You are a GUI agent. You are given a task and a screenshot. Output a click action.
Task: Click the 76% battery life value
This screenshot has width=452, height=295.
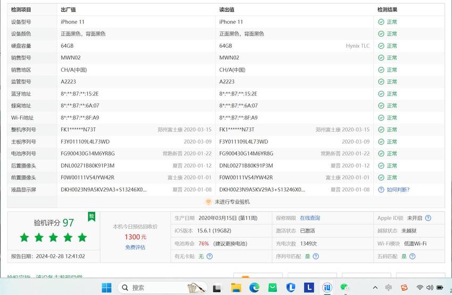[204, 244]
